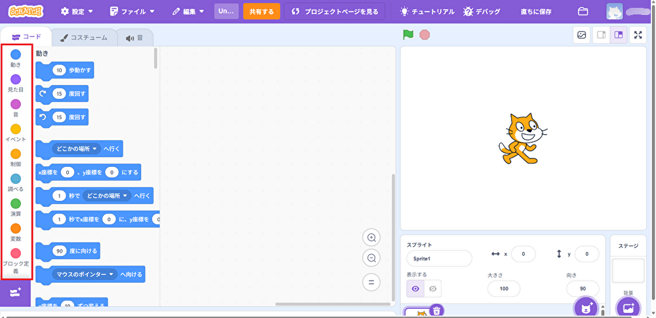Click the sprite y coordinate field

[586, 254]
